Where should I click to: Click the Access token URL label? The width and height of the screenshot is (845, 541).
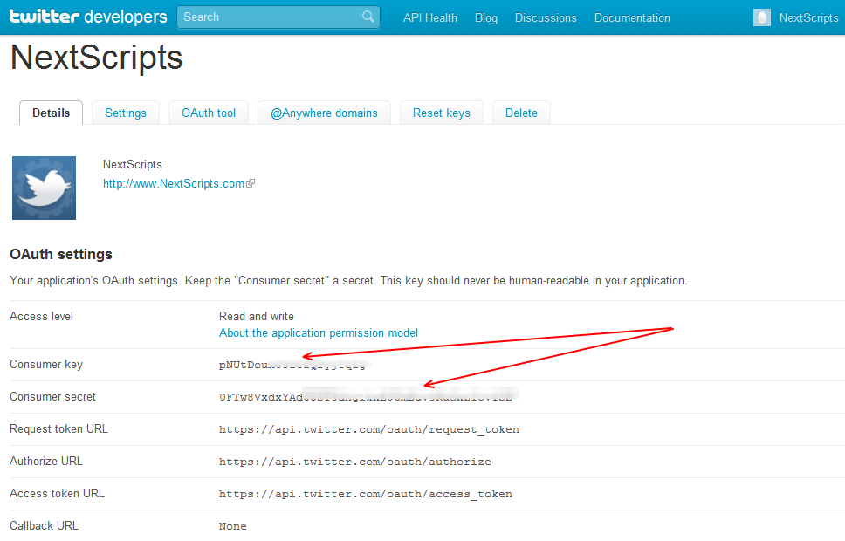(x=57, y=494)
